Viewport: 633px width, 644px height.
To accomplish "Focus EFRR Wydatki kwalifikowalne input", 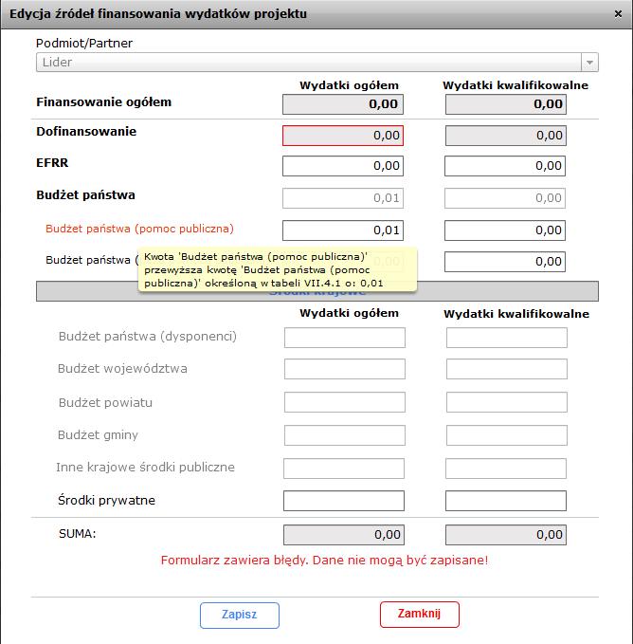I will pyautogui.click(x=505, y=166).
